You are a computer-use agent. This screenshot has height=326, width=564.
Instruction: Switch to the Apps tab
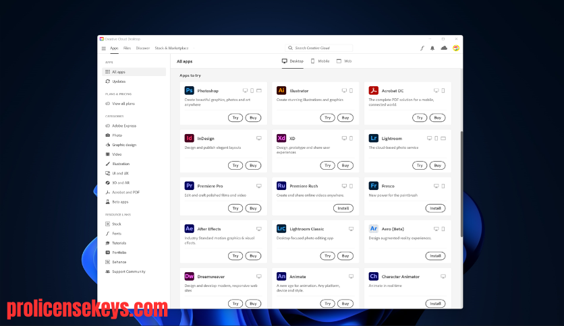pyautogui.click(x=114, y=48)
